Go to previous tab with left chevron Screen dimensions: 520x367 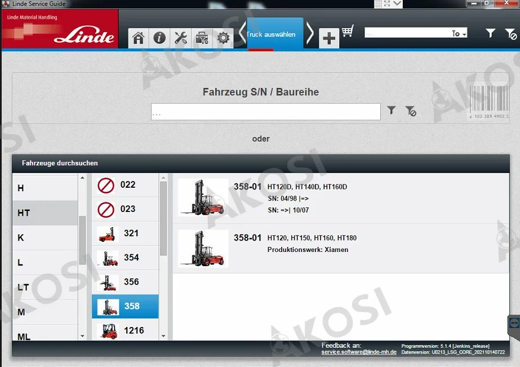[242, 33]
